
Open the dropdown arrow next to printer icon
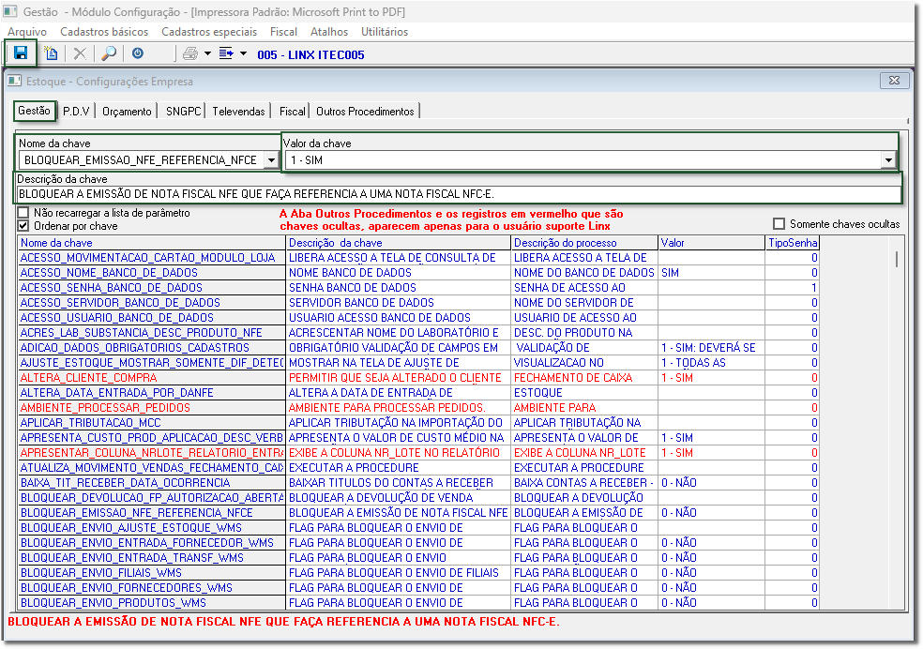pos(206,53)
